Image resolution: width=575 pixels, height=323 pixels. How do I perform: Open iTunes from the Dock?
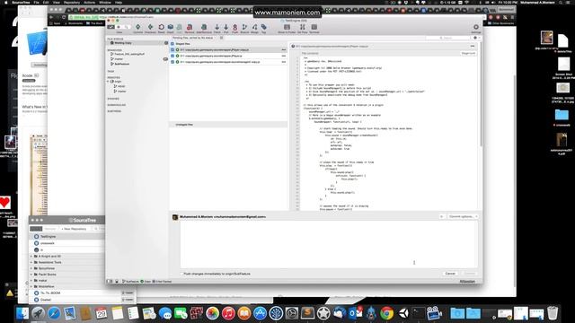[228, 313]
